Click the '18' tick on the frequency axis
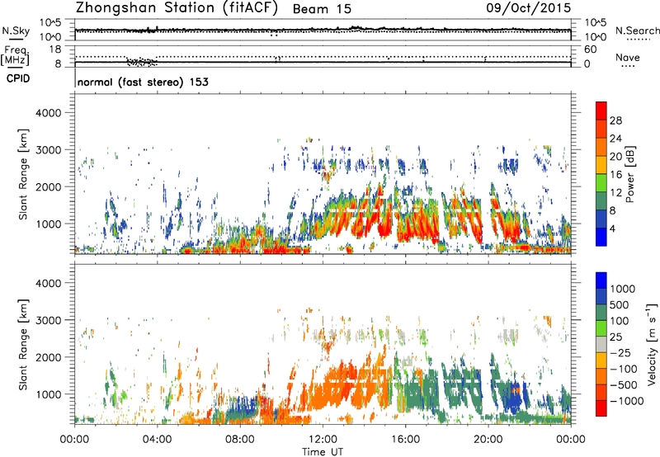This screenshot has width=660, height=457. [x=55, y=49]
